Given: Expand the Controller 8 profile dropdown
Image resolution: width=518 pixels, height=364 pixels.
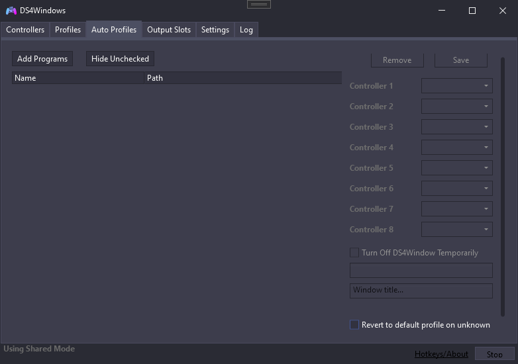Looking at the screenshot, I should (x=457, y=229).
